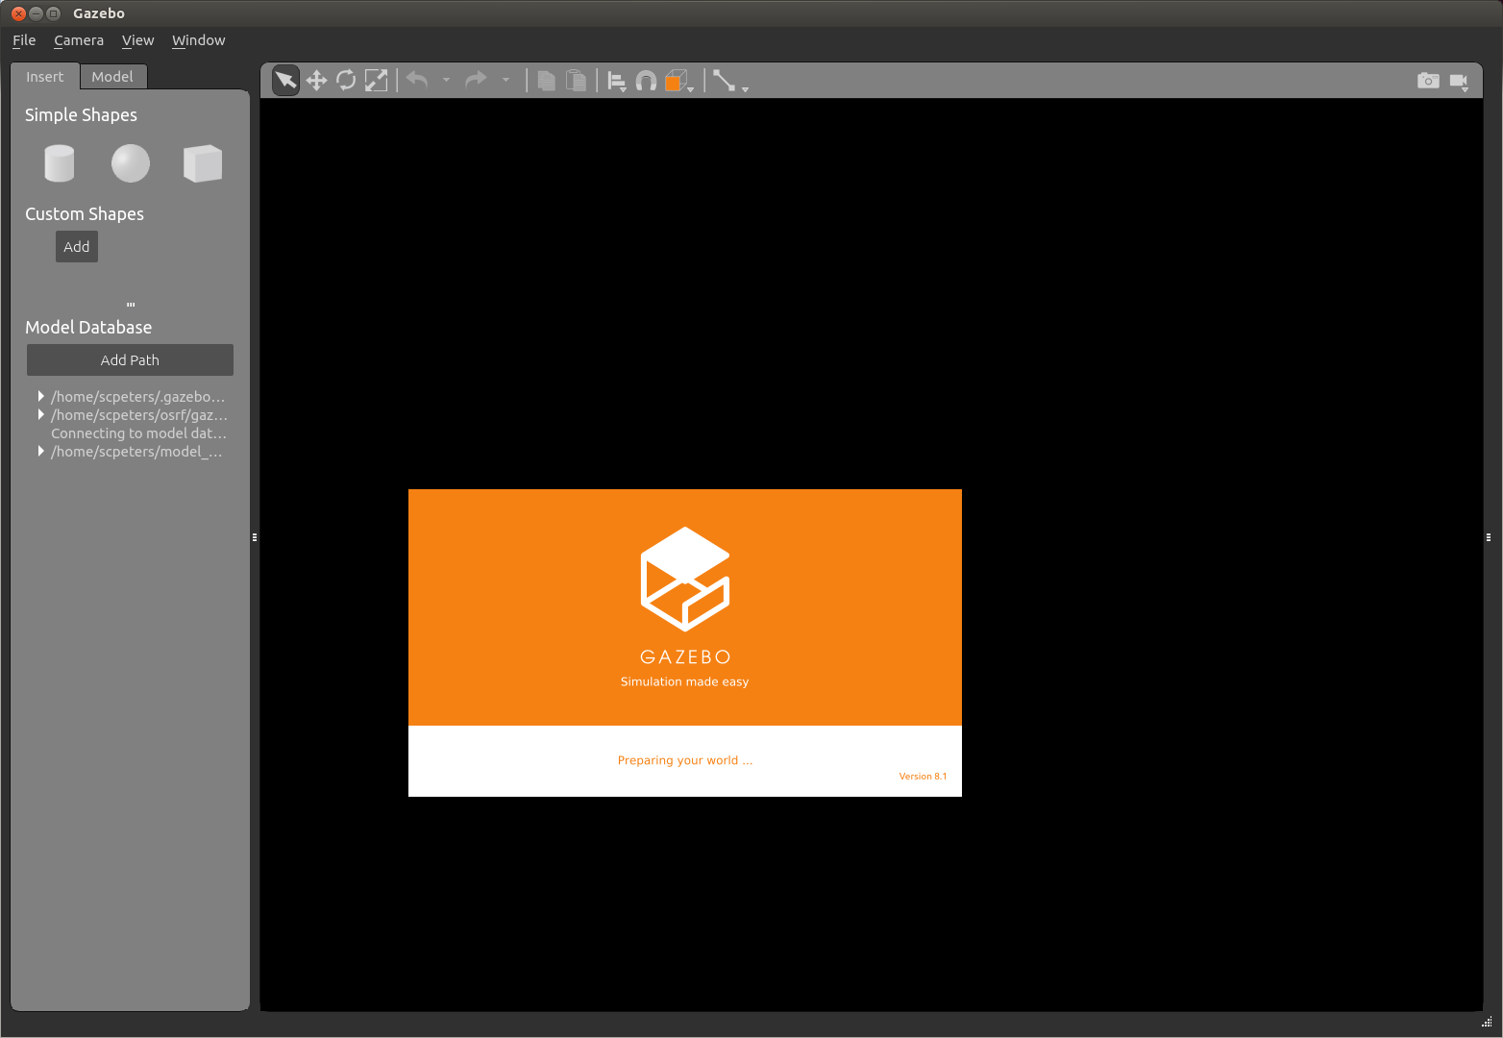
Task: Open the align tool options
Action: click(617, 82)
